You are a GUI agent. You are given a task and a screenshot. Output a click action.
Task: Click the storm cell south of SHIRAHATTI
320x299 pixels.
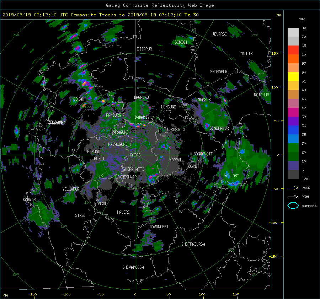point(152,178)
